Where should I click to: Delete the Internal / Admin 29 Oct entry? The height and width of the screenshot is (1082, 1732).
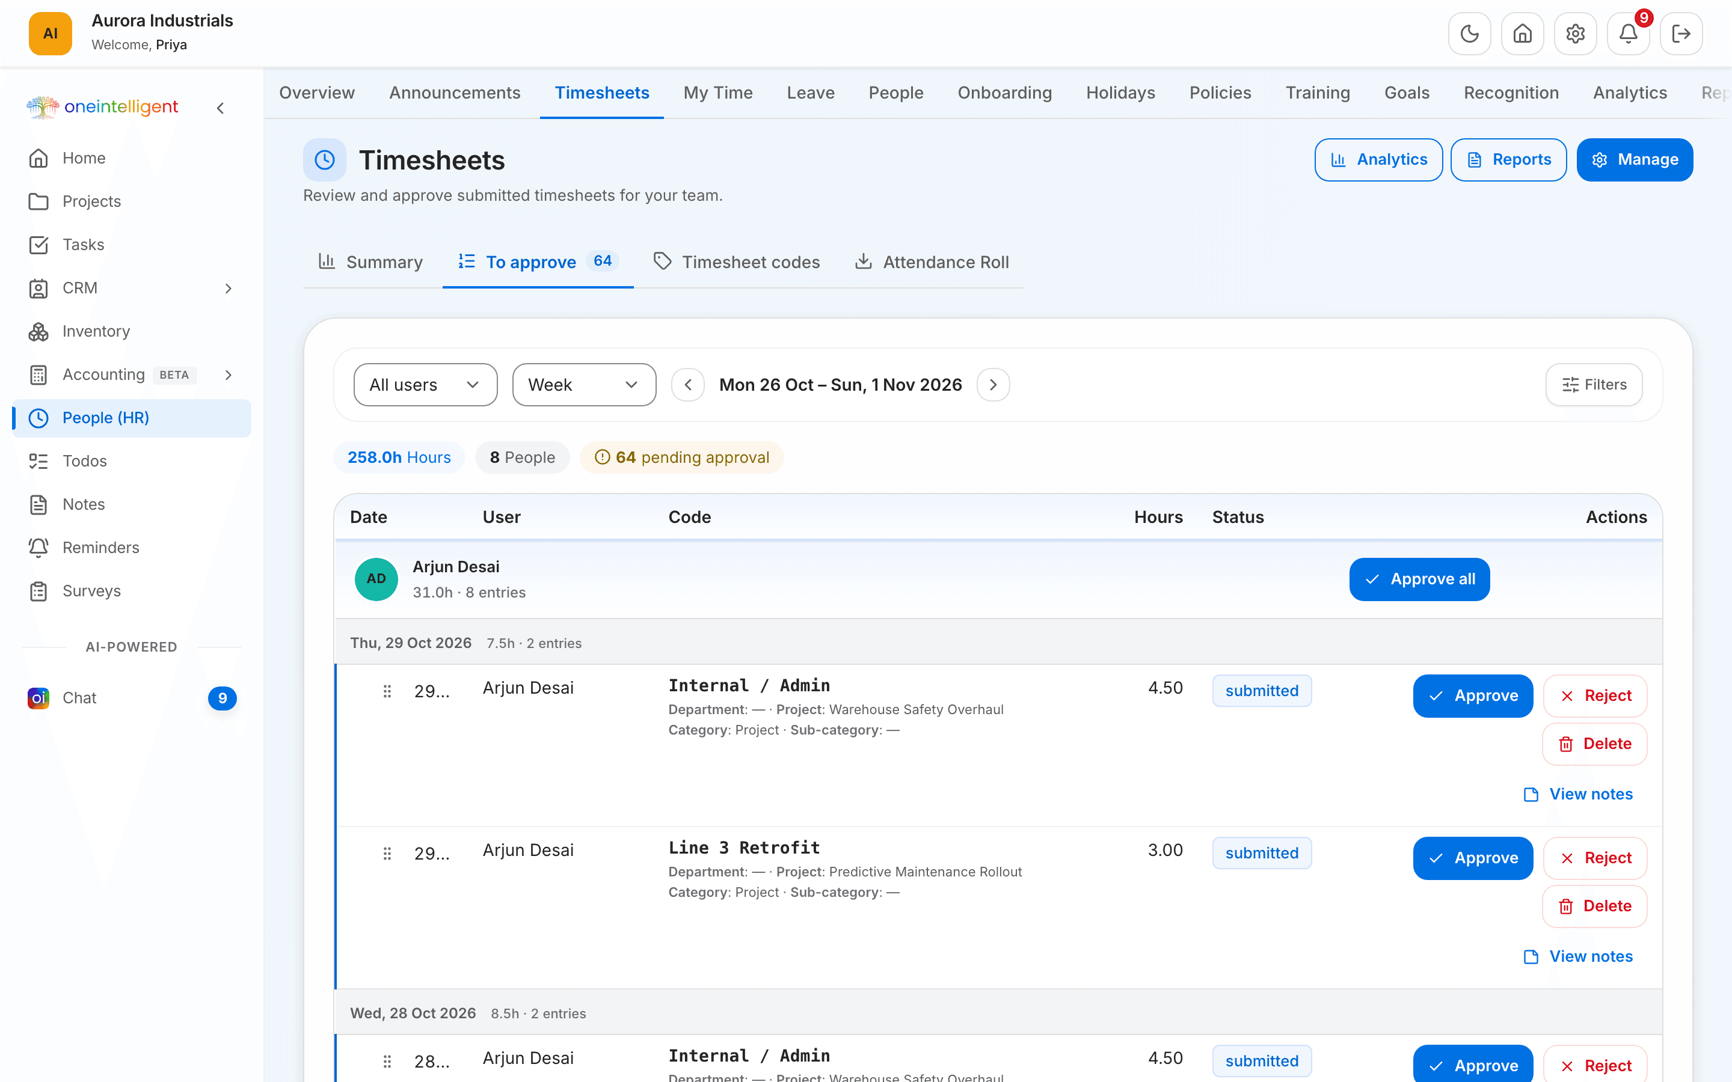(1595, 744)
